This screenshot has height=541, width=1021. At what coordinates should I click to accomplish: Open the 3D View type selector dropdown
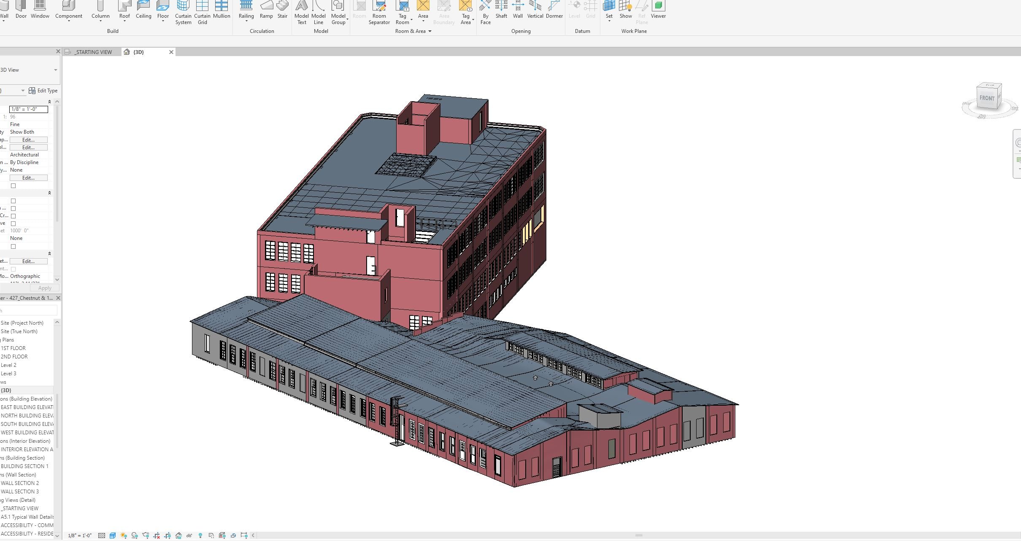pos(55,70)
